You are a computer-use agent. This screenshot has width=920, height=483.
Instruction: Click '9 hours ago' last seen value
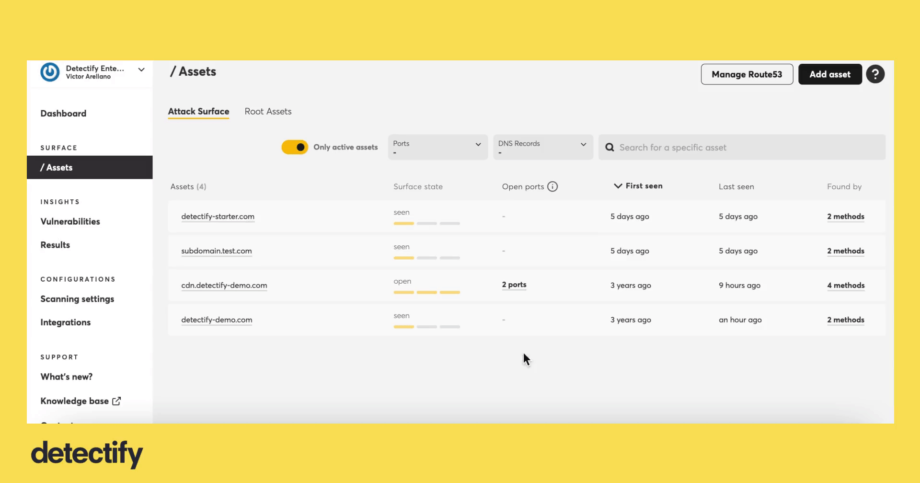pyautogui.click(x=739, y=286)
